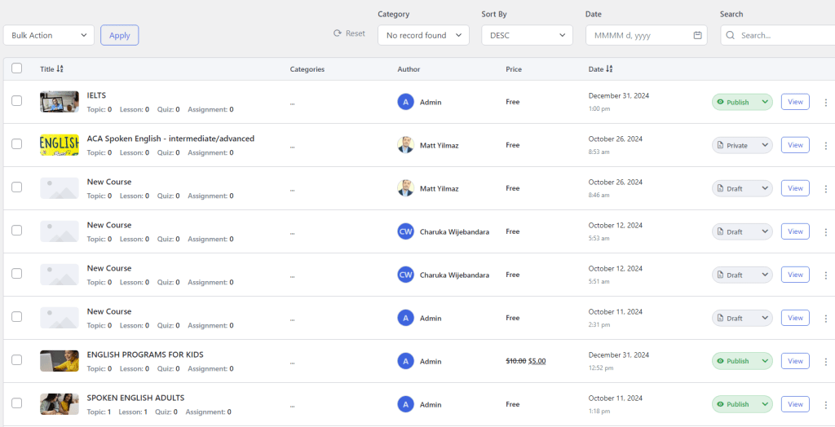Open the Bulk Action dropdown
Image resolution: width=835 pixels, height=427 pixels.
click(49, 35)
